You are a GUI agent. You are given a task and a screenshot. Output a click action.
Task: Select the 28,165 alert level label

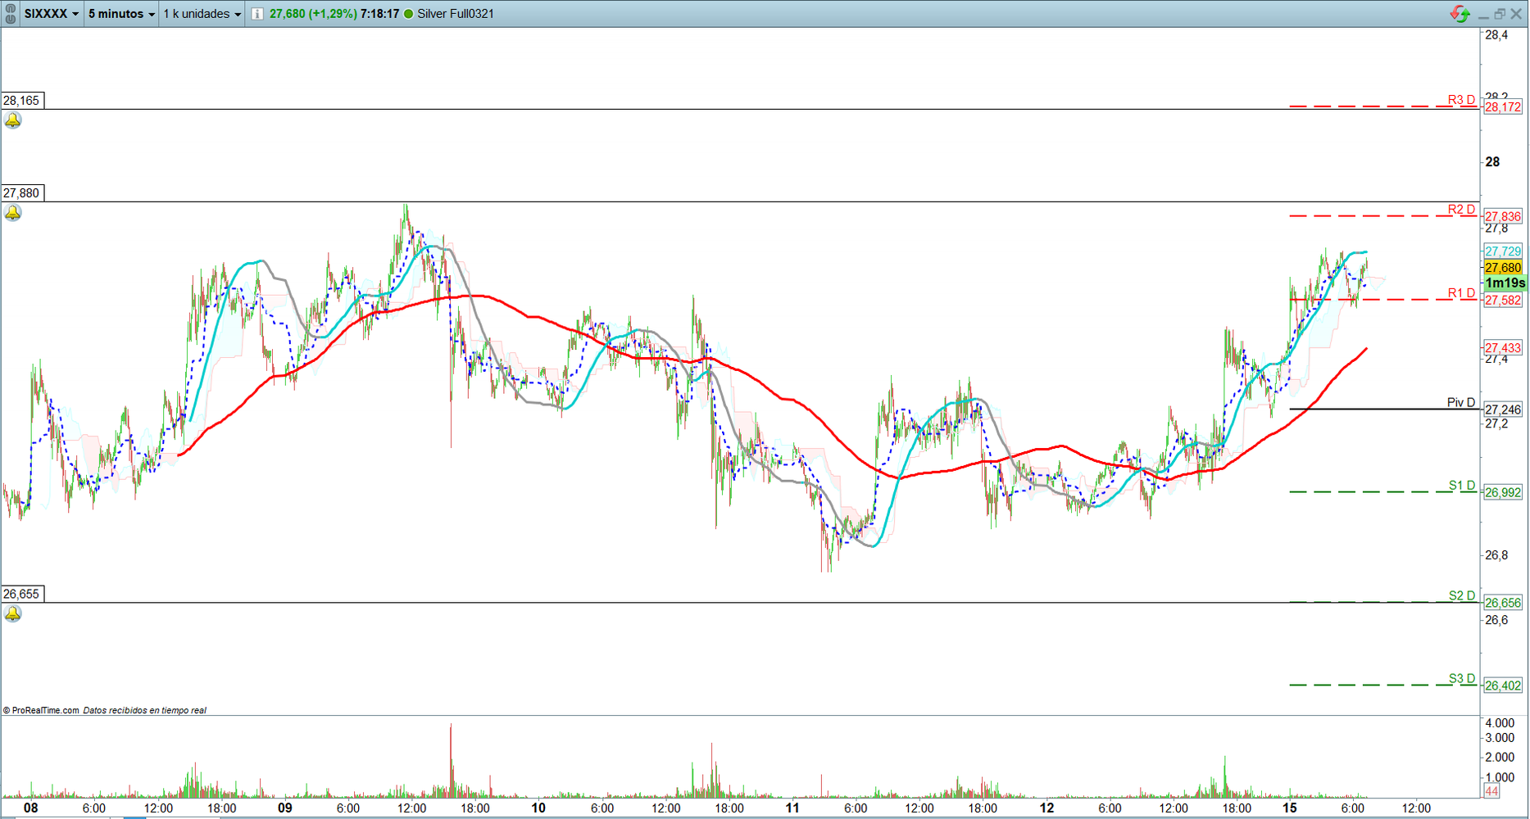coord(22,101)
